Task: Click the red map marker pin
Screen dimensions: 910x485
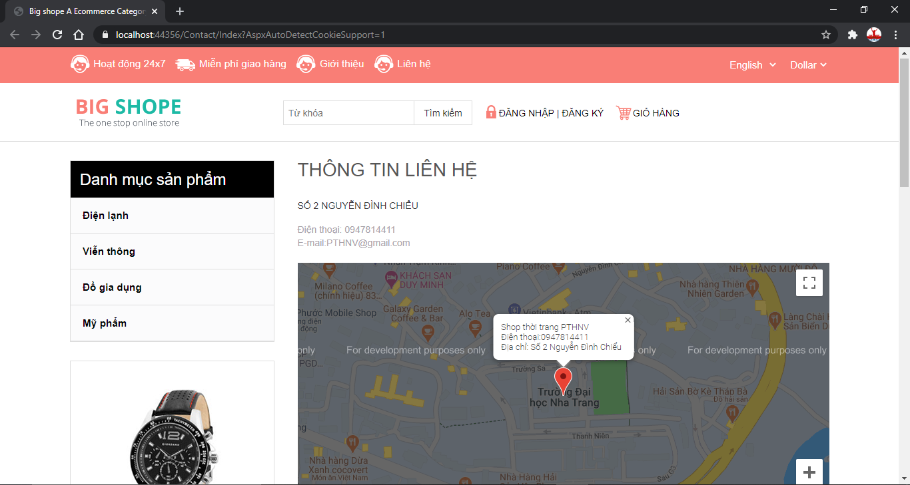Action: click(564, 380)
